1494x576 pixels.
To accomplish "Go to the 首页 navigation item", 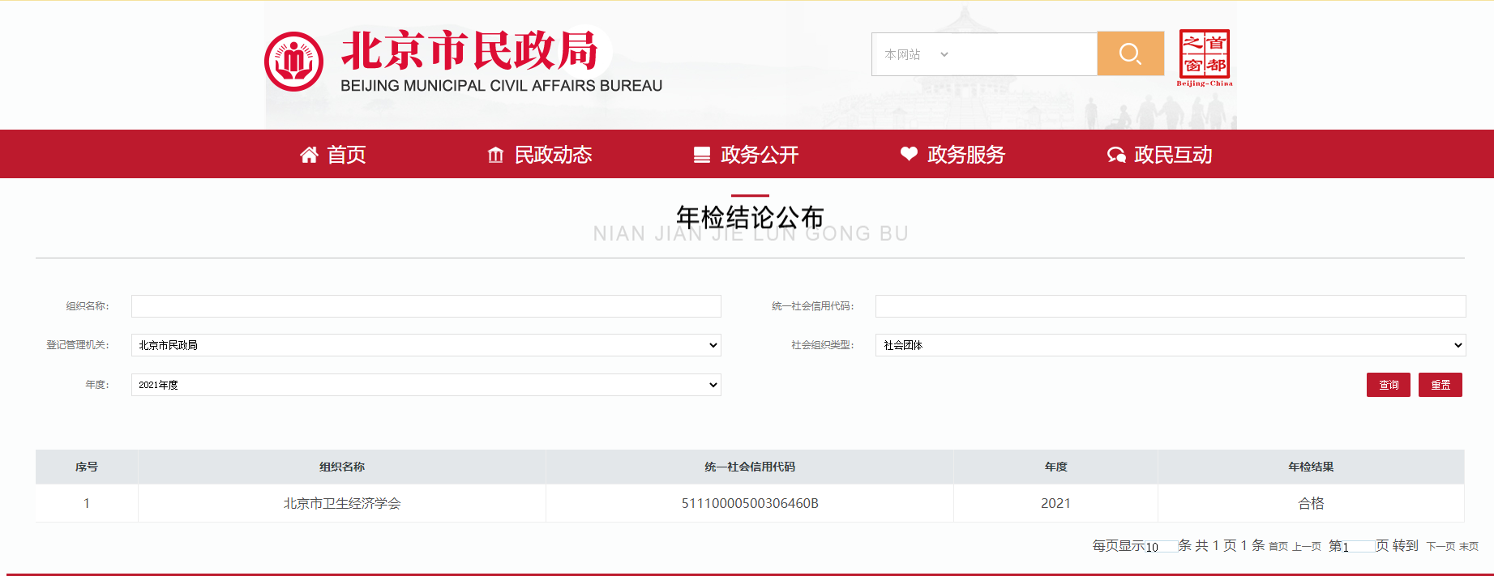I will tap(346, 155).
